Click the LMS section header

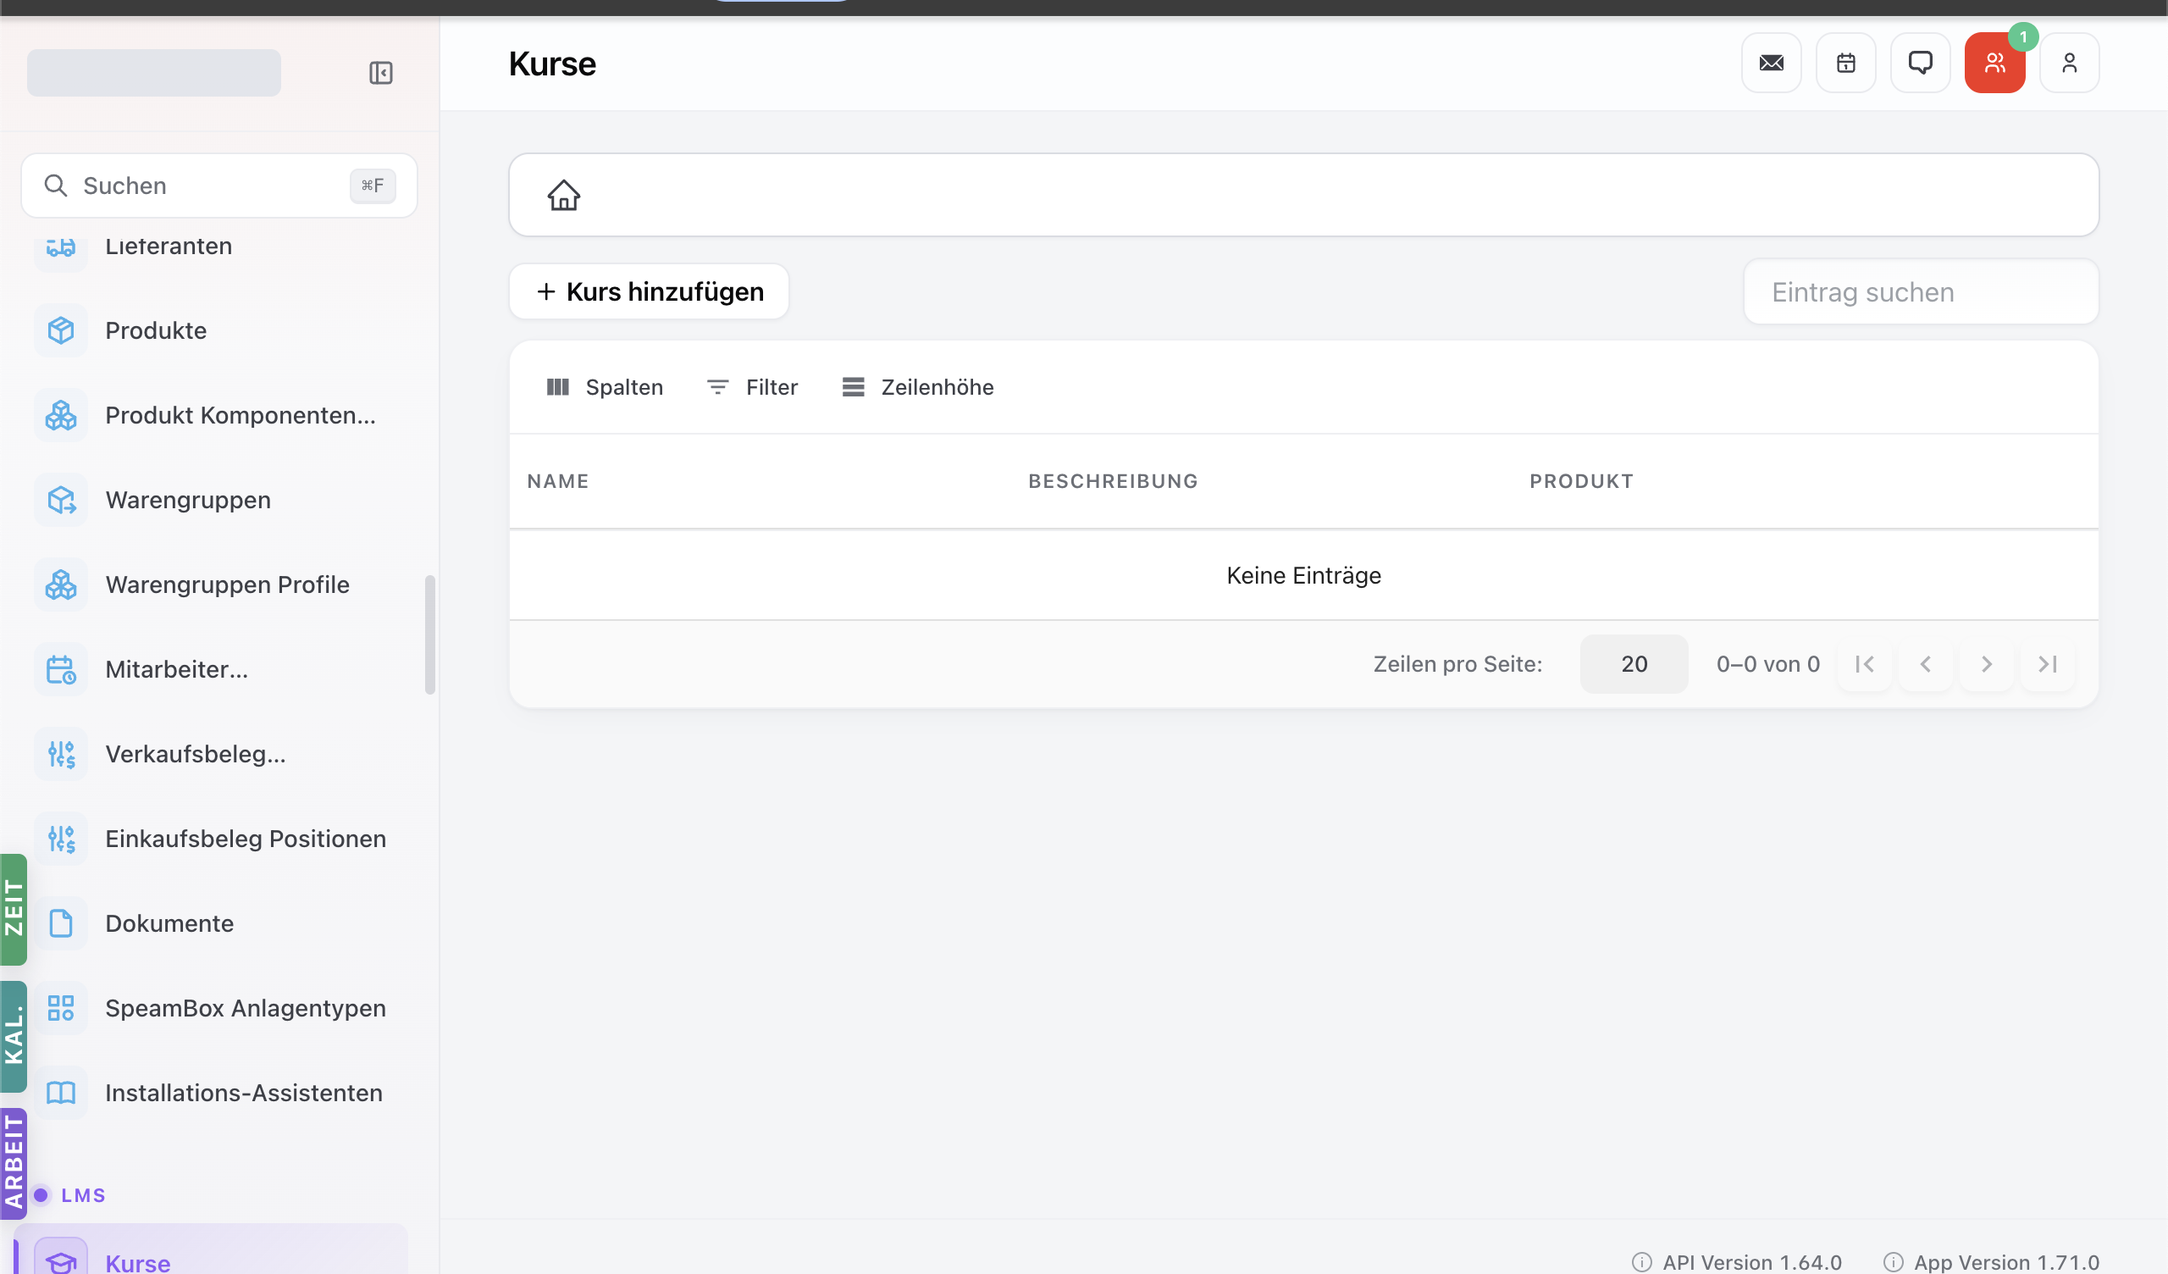tap(83, 1195)
